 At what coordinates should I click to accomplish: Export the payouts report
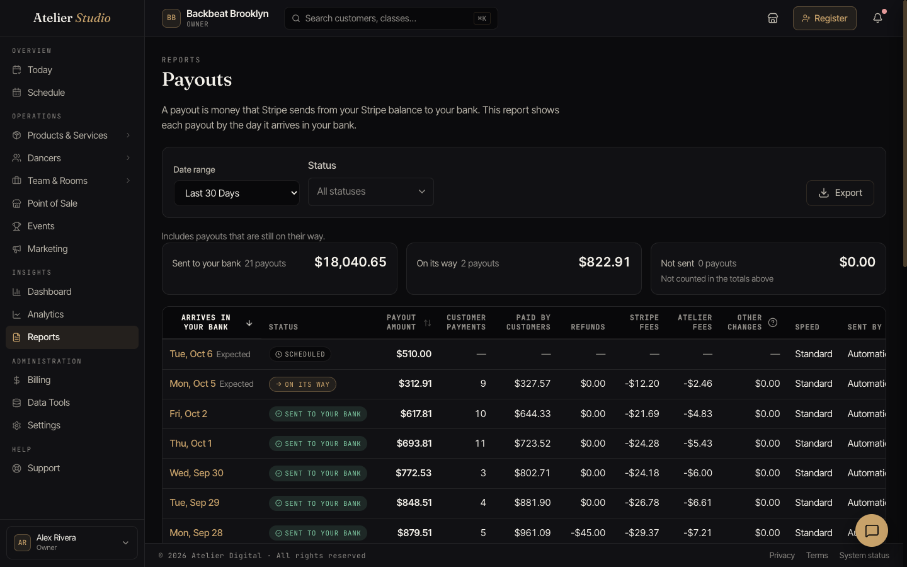[x=840, y=193]
